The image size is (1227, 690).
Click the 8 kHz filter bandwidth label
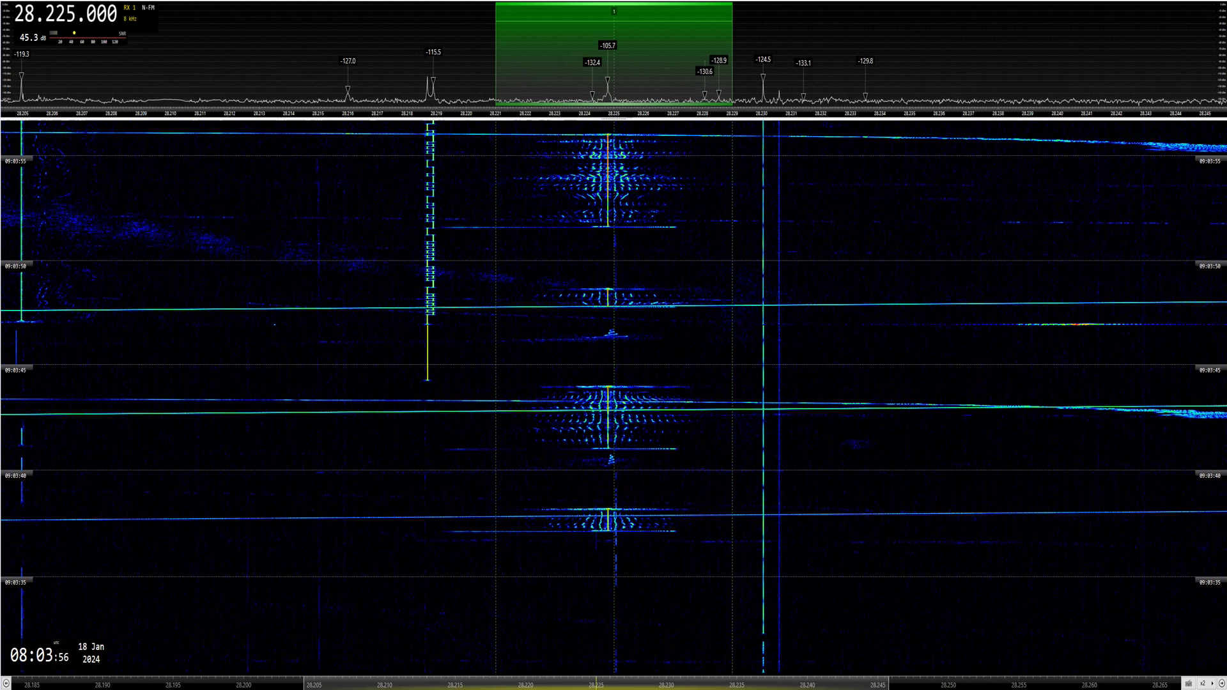pos(130,19)
